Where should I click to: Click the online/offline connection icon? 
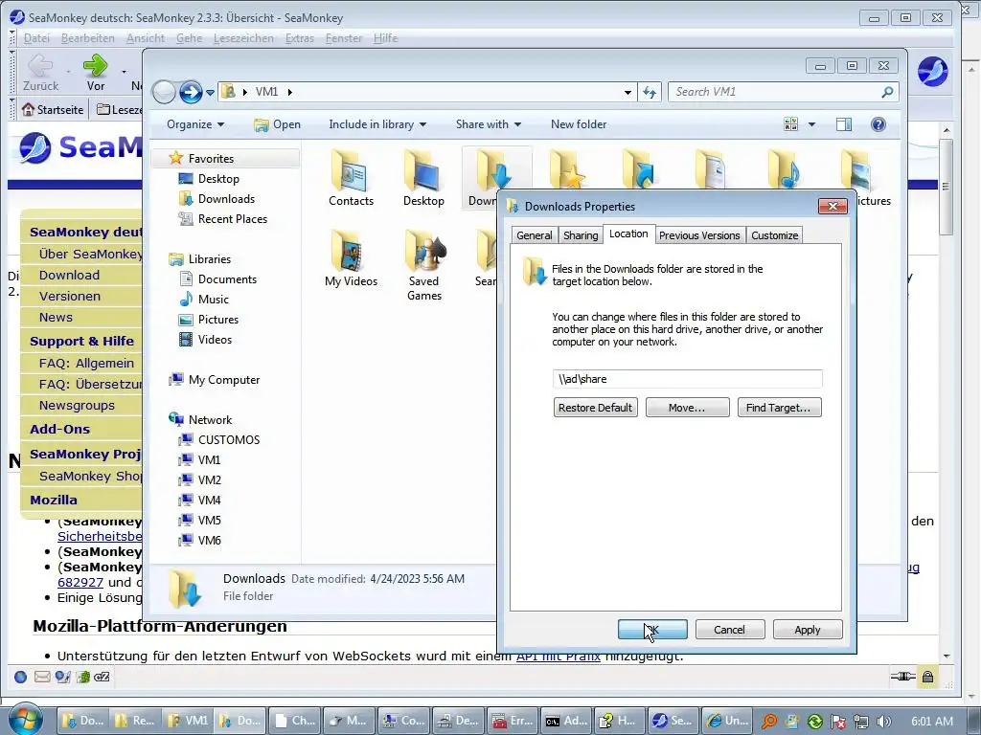click(902, 677)
